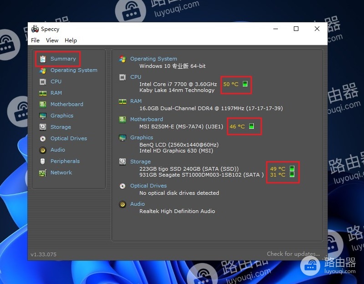
Task: Open the Graphics sidebar section
Action: (x=62, y=116)
